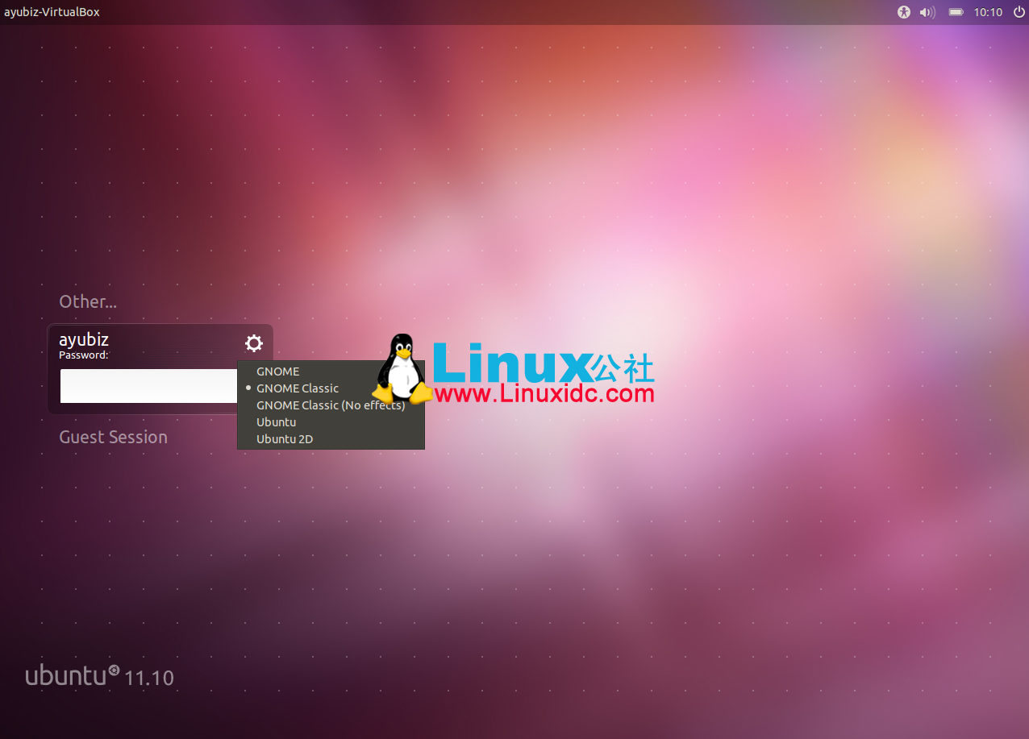Viewport: 1029px width, 739px height.
Task: Select the ayubiz user account entry
Action: click(83, 339)
